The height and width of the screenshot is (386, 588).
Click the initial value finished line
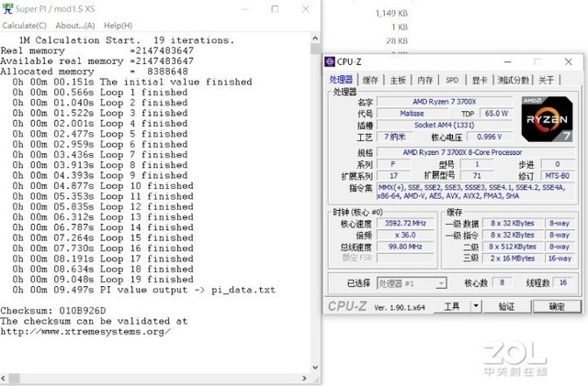[x=132, y=82]
